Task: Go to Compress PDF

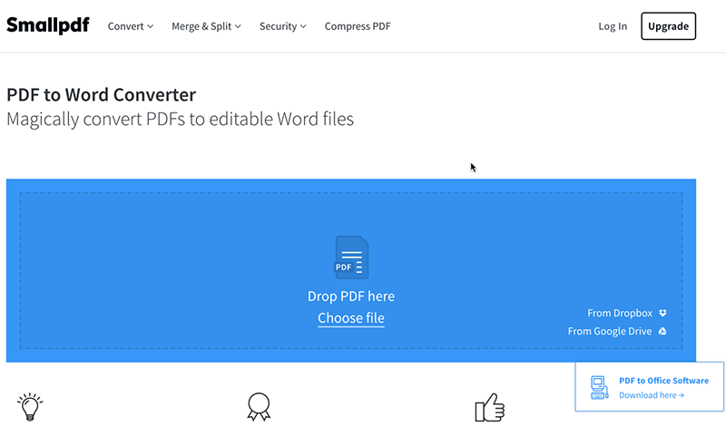Action: pyautogui.click(x=358, y=26)
